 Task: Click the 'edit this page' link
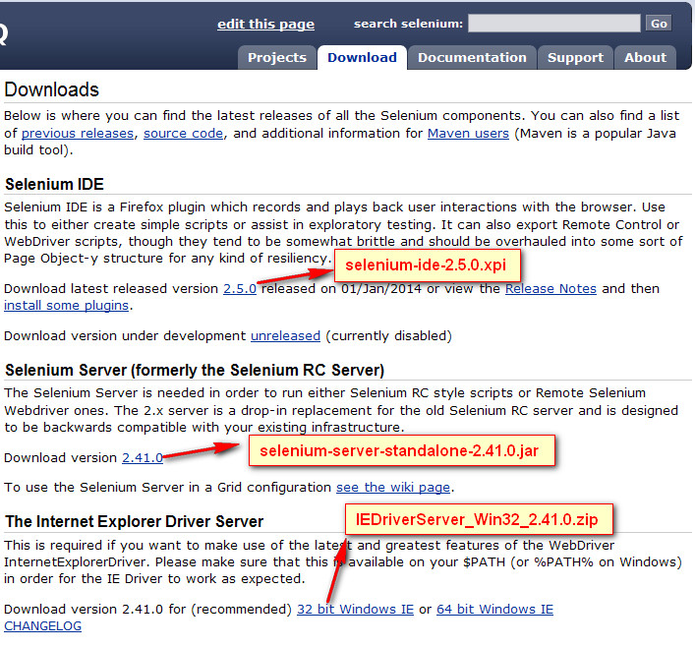click(266, 24)
